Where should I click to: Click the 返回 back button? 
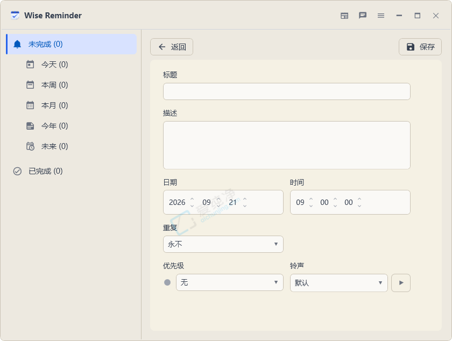coord(172,47)
